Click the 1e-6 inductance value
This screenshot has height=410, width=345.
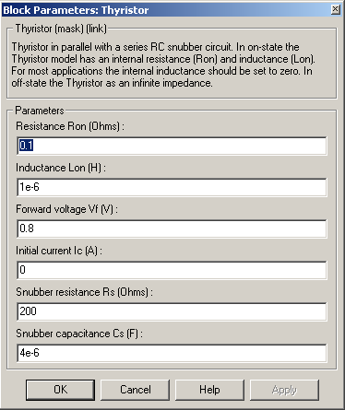coord(30,187)
